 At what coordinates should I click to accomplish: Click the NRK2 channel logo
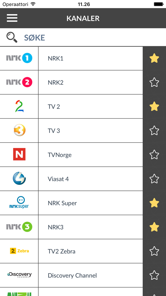click(x=19, y=82)
